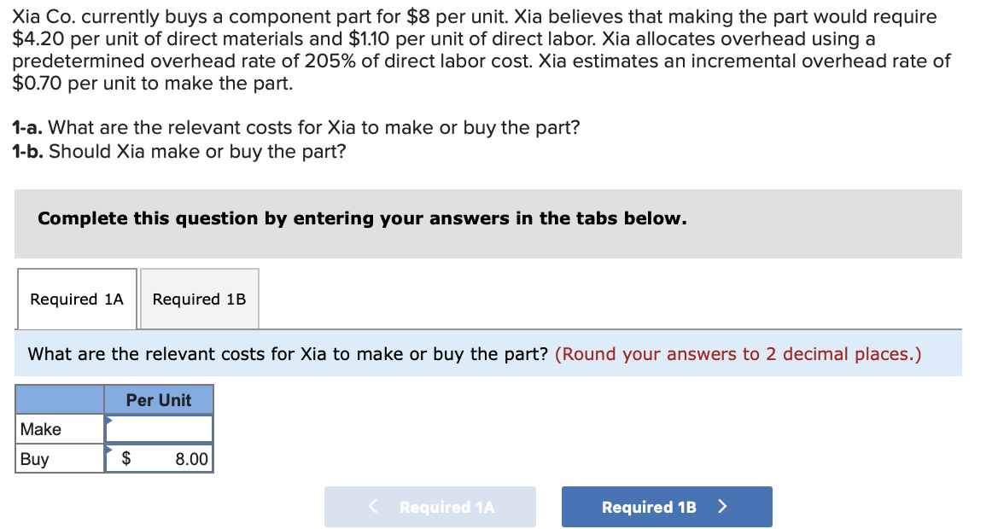Screen dimensions: 992x529
Task: Click the dollar sign in the Buy row
Action: (125, 458)
